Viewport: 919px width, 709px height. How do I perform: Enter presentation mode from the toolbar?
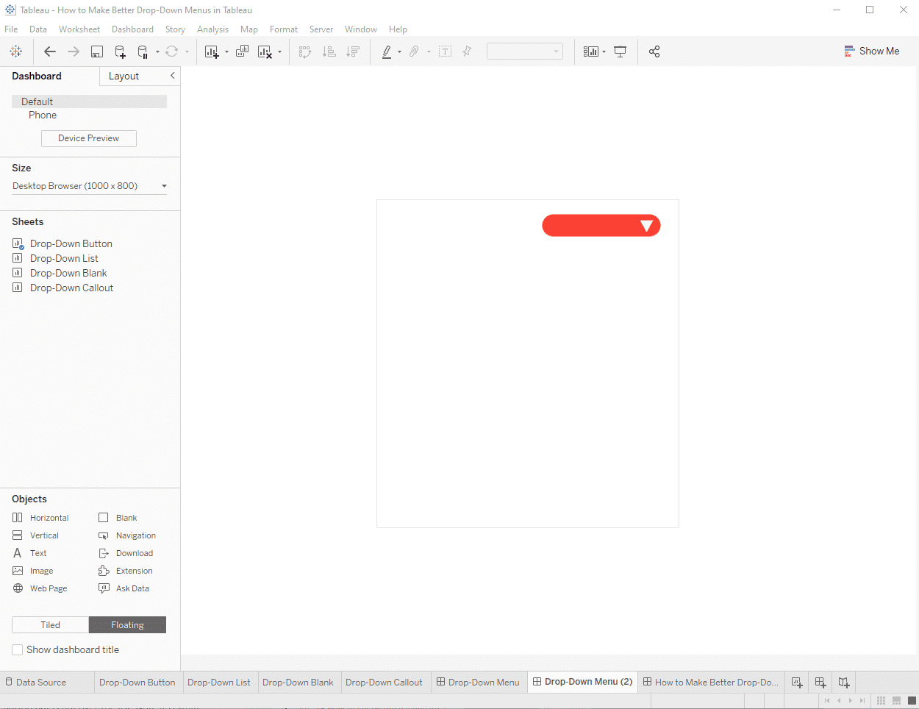point(621,51)
